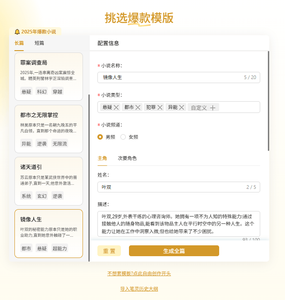This screenshot has height=300, width=285.
Task: Remove the 悬疑 genre tag
Action: point(116,108)
